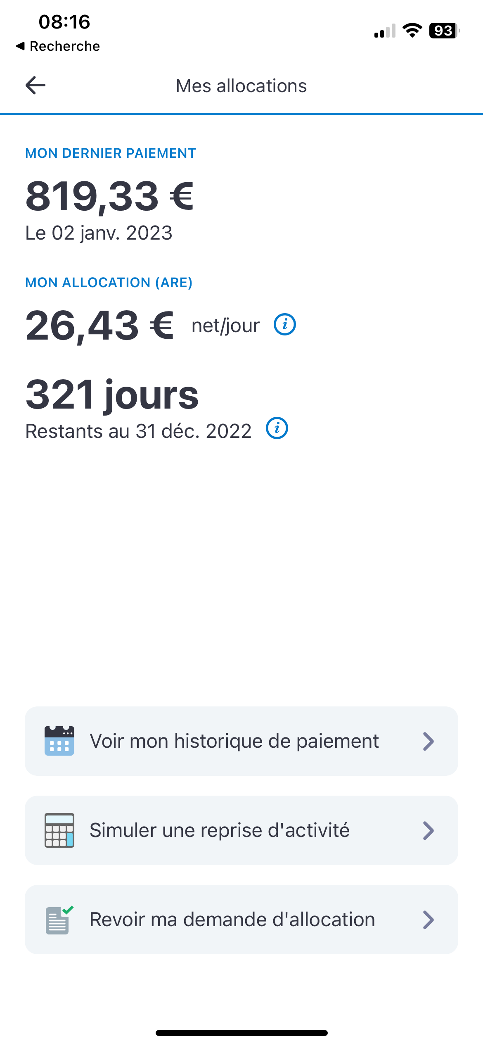The width and height of the screenshot is (483, 1046).
Task: Open Revoir ma demande d'allocation
Action: (232, 920)
